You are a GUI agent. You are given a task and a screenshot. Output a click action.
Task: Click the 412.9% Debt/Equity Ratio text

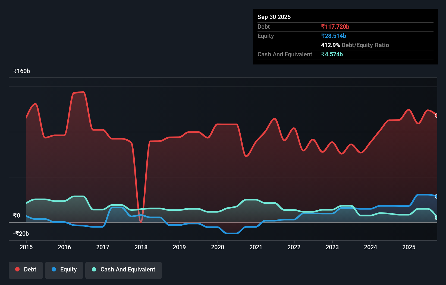[x=355, y=45]
